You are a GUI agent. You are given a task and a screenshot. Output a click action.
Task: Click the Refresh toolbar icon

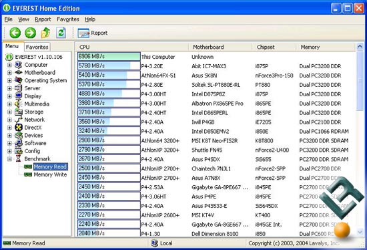tap(61, 33)
